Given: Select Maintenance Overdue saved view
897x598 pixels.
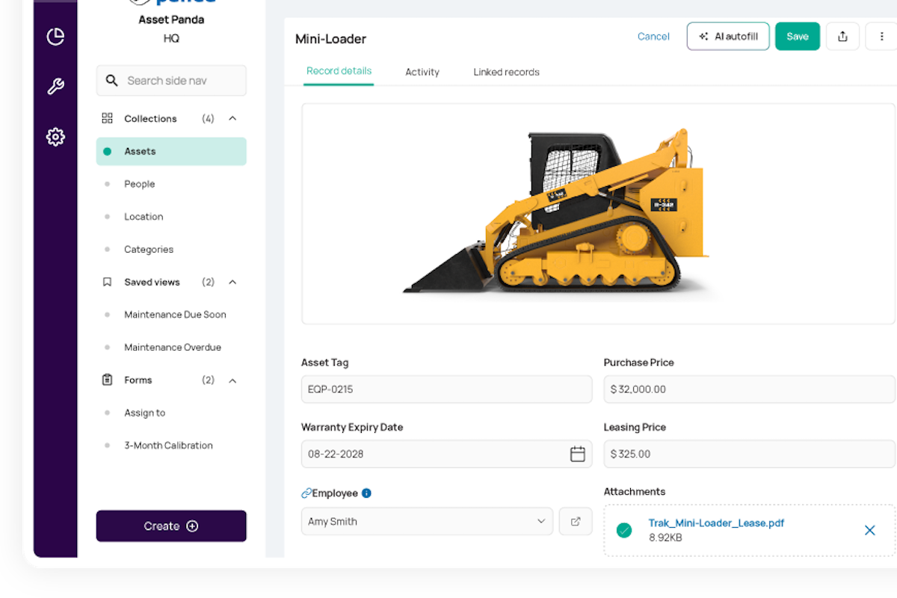Looking at the screenshot, I should (x=173, y=348).
